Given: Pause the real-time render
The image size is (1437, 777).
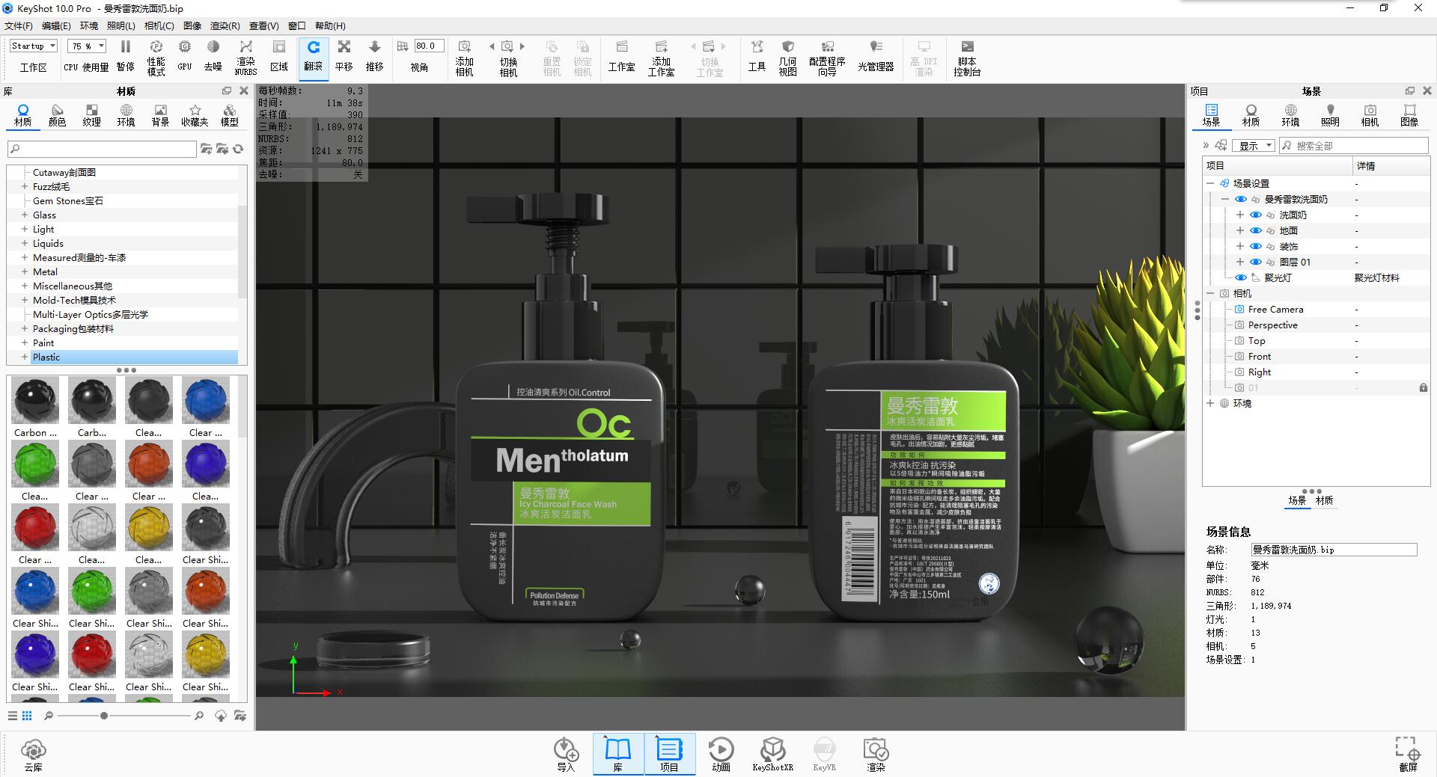Looking at the screenshot, I should (x=126, y=56).
